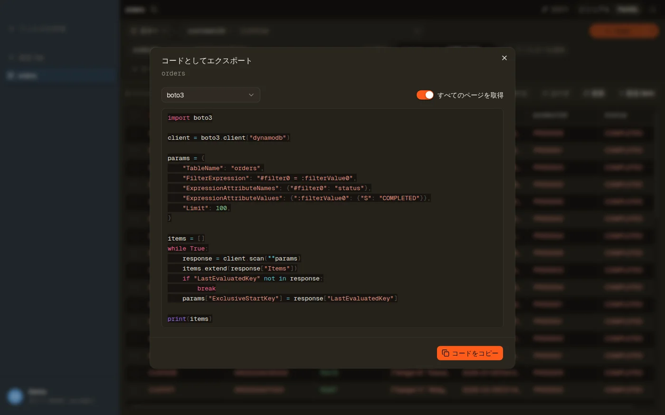Click the 'params = {' code line
This screenshot has width=665, height=415.
[x=186, y=158]
